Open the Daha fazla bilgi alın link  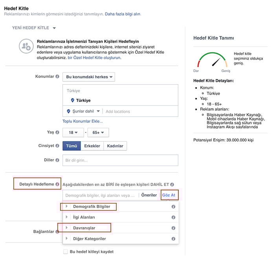[x=123, y=14]
